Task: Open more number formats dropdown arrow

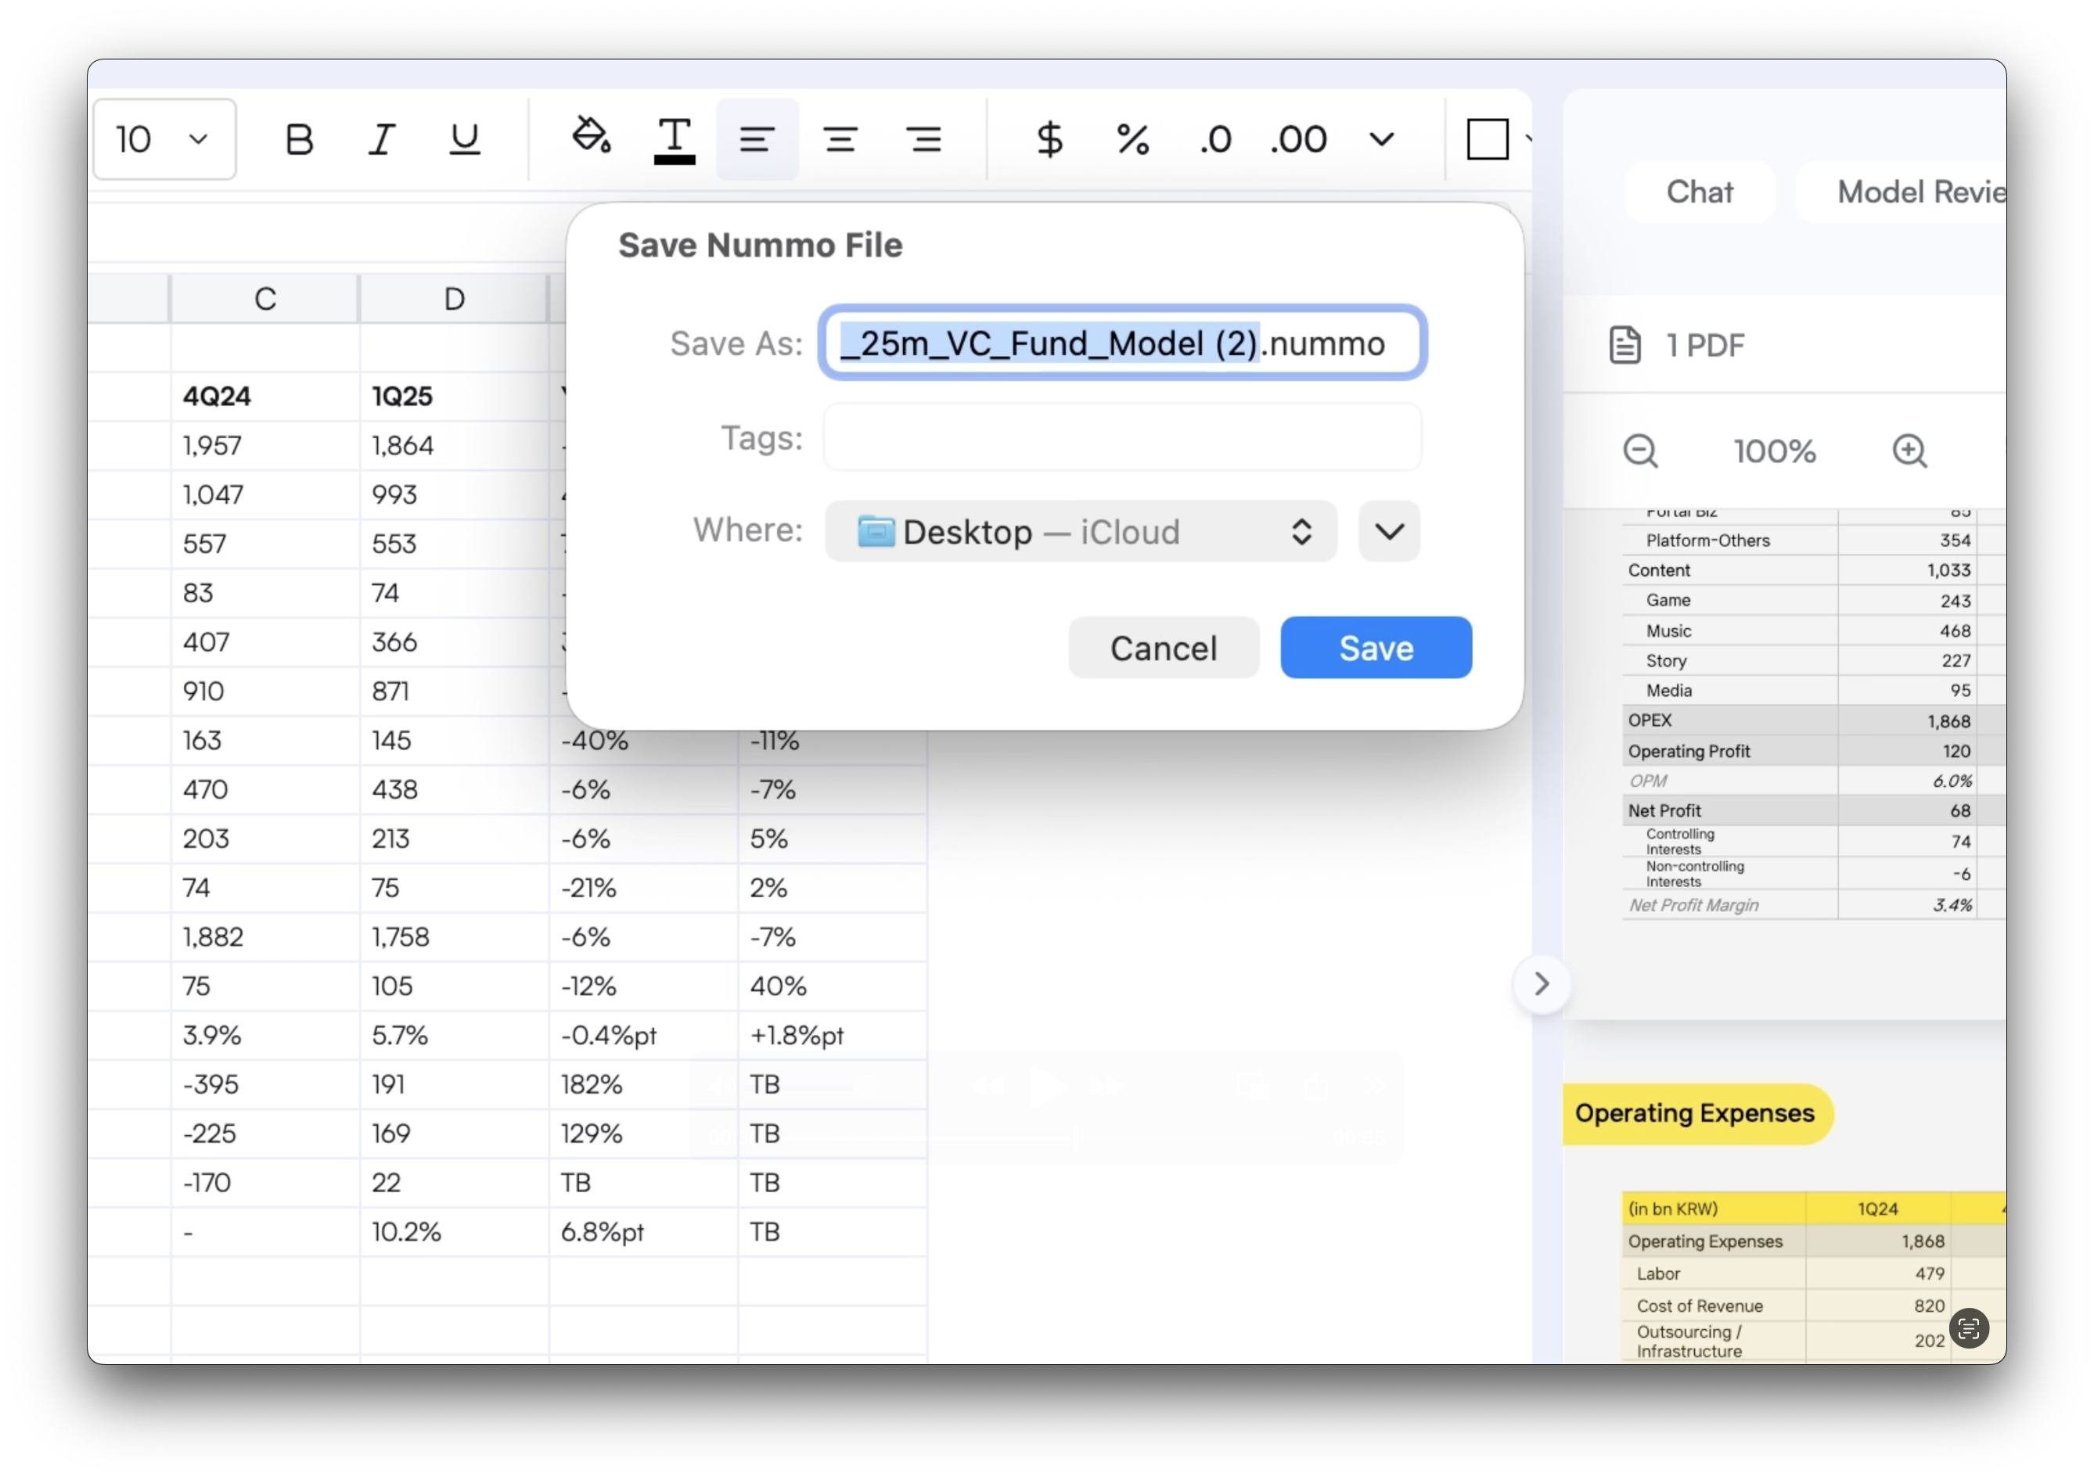Action: click(x=1382, y=139)
